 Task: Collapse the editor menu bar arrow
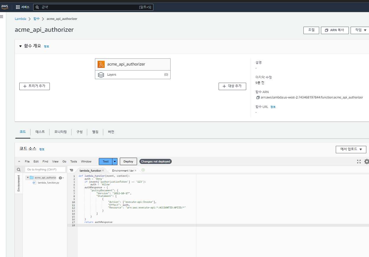click(19, 162)
